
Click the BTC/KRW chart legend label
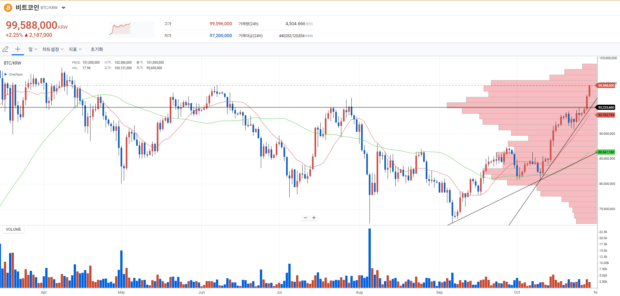click(13, 63)
